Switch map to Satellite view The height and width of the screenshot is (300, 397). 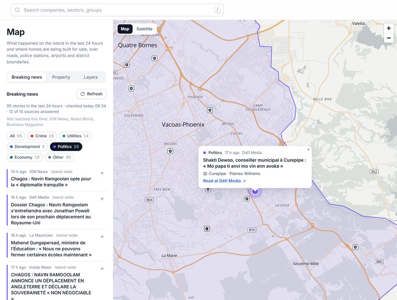tap(144, 29)
